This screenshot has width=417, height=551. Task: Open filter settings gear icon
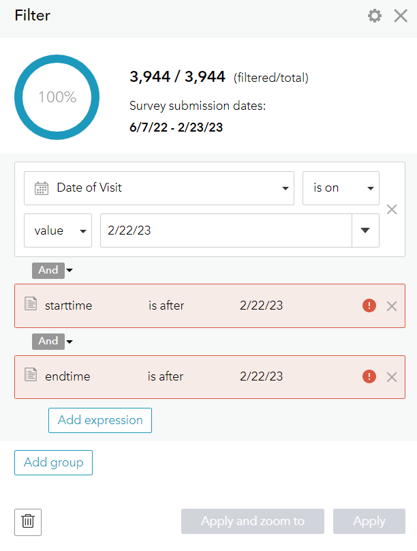(x=375, y=16)
